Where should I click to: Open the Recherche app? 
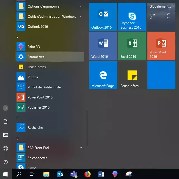point(50,127)
